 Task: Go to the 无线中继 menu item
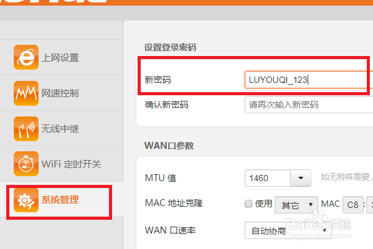click(x=62, y=129)
